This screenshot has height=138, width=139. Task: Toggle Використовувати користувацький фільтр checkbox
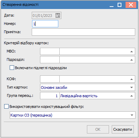click(x=6, y=107)
